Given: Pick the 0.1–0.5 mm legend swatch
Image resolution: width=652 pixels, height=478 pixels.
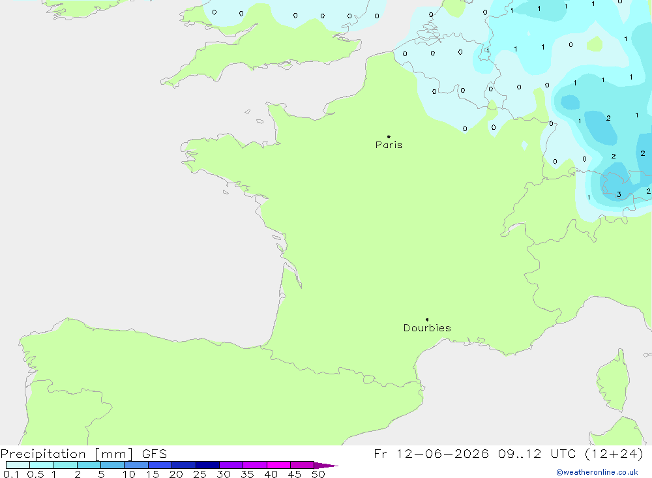Looking at the screenshot, I should tap(18, 465).
